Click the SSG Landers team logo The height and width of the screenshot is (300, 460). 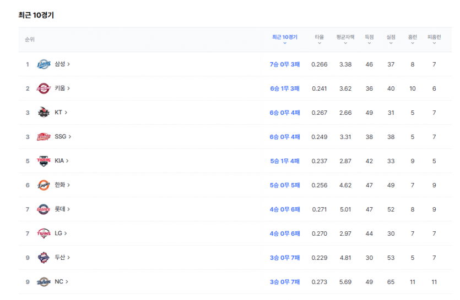[x=44, y=137]
